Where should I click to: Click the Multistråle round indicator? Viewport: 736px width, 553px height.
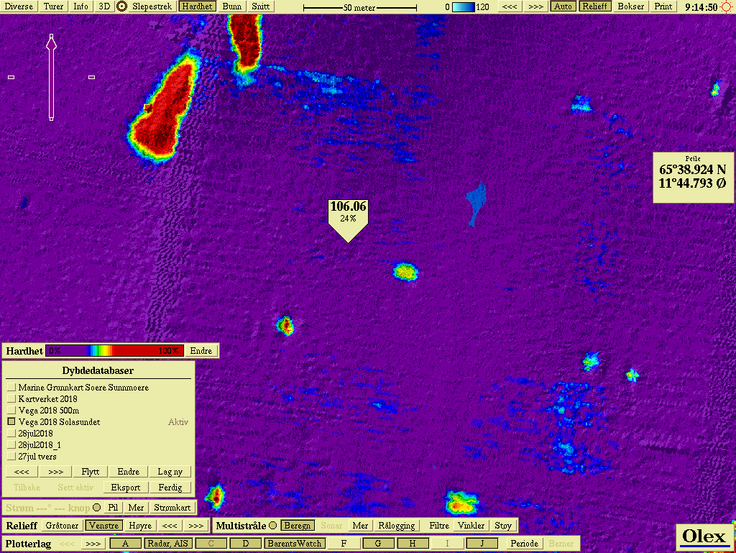(x=272, y=526)
